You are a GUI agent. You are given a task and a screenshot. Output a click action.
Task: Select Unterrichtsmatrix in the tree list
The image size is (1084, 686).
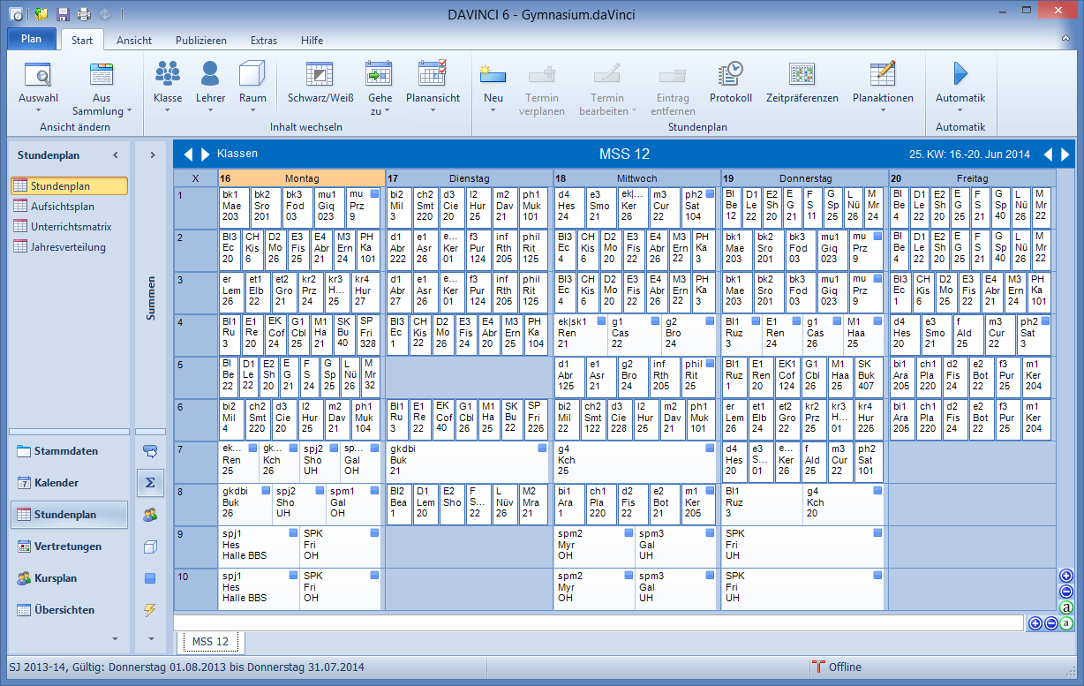[x=70, y=227]
